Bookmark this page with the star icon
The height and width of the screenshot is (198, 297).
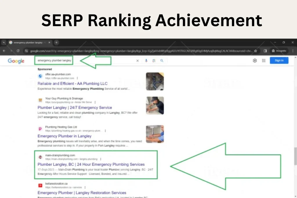pos(256,51)
